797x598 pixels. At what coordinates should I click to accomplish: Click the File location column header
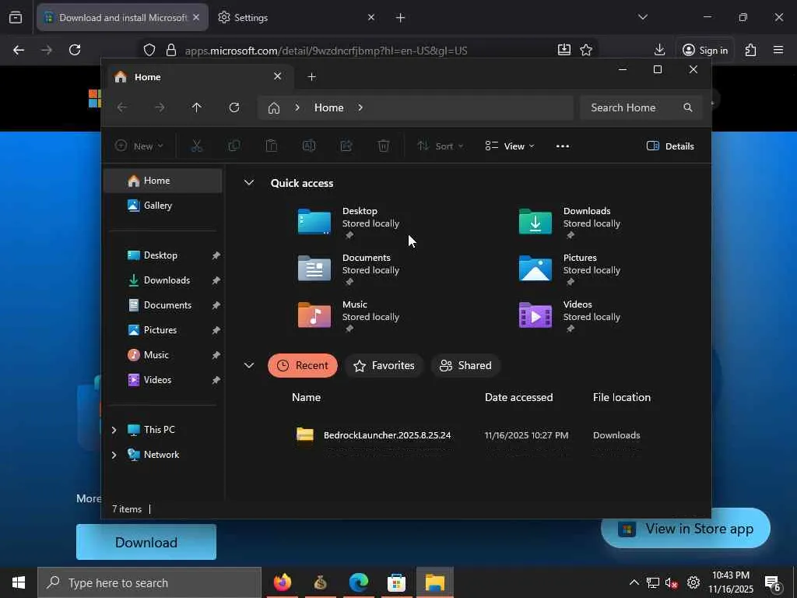click(622, 397)
